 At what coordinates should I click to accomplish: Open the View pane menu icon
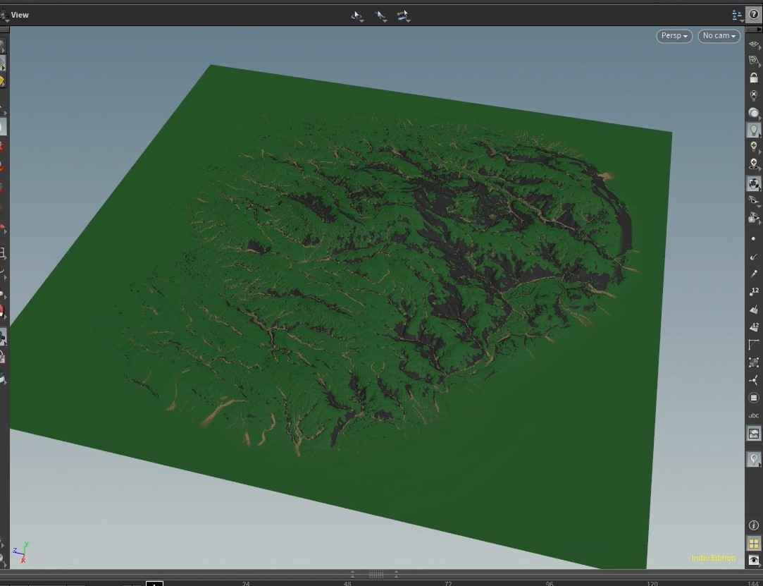(x=4, y=15)
